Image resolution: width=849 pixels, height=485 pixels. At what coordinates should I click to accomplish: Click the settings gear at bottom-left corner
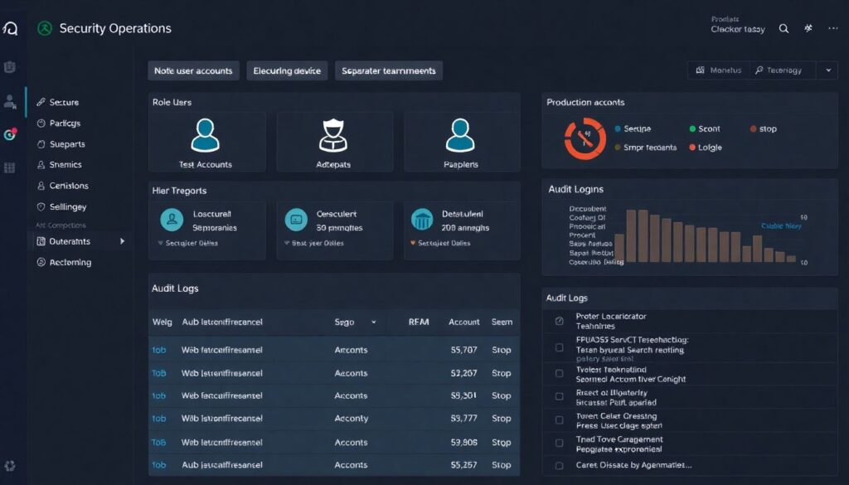(x=10, y=466)
